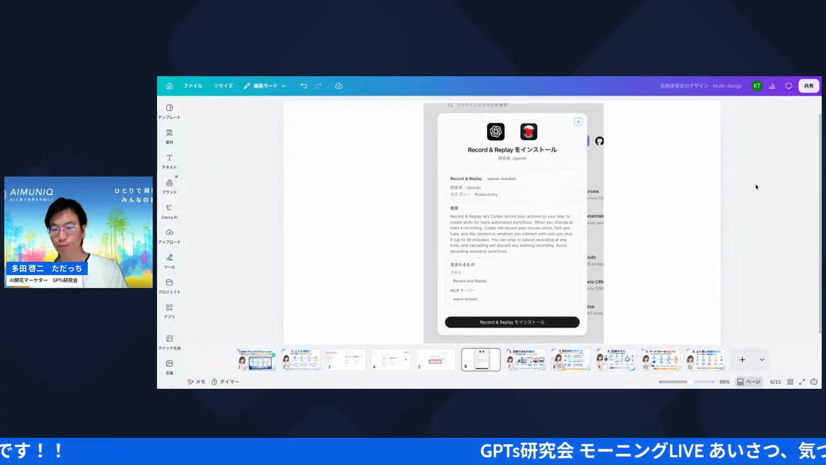Viewport: 826px width, 465px height.
Task: Click the Record & Replay app icon
Action: (x=529, y=132)
